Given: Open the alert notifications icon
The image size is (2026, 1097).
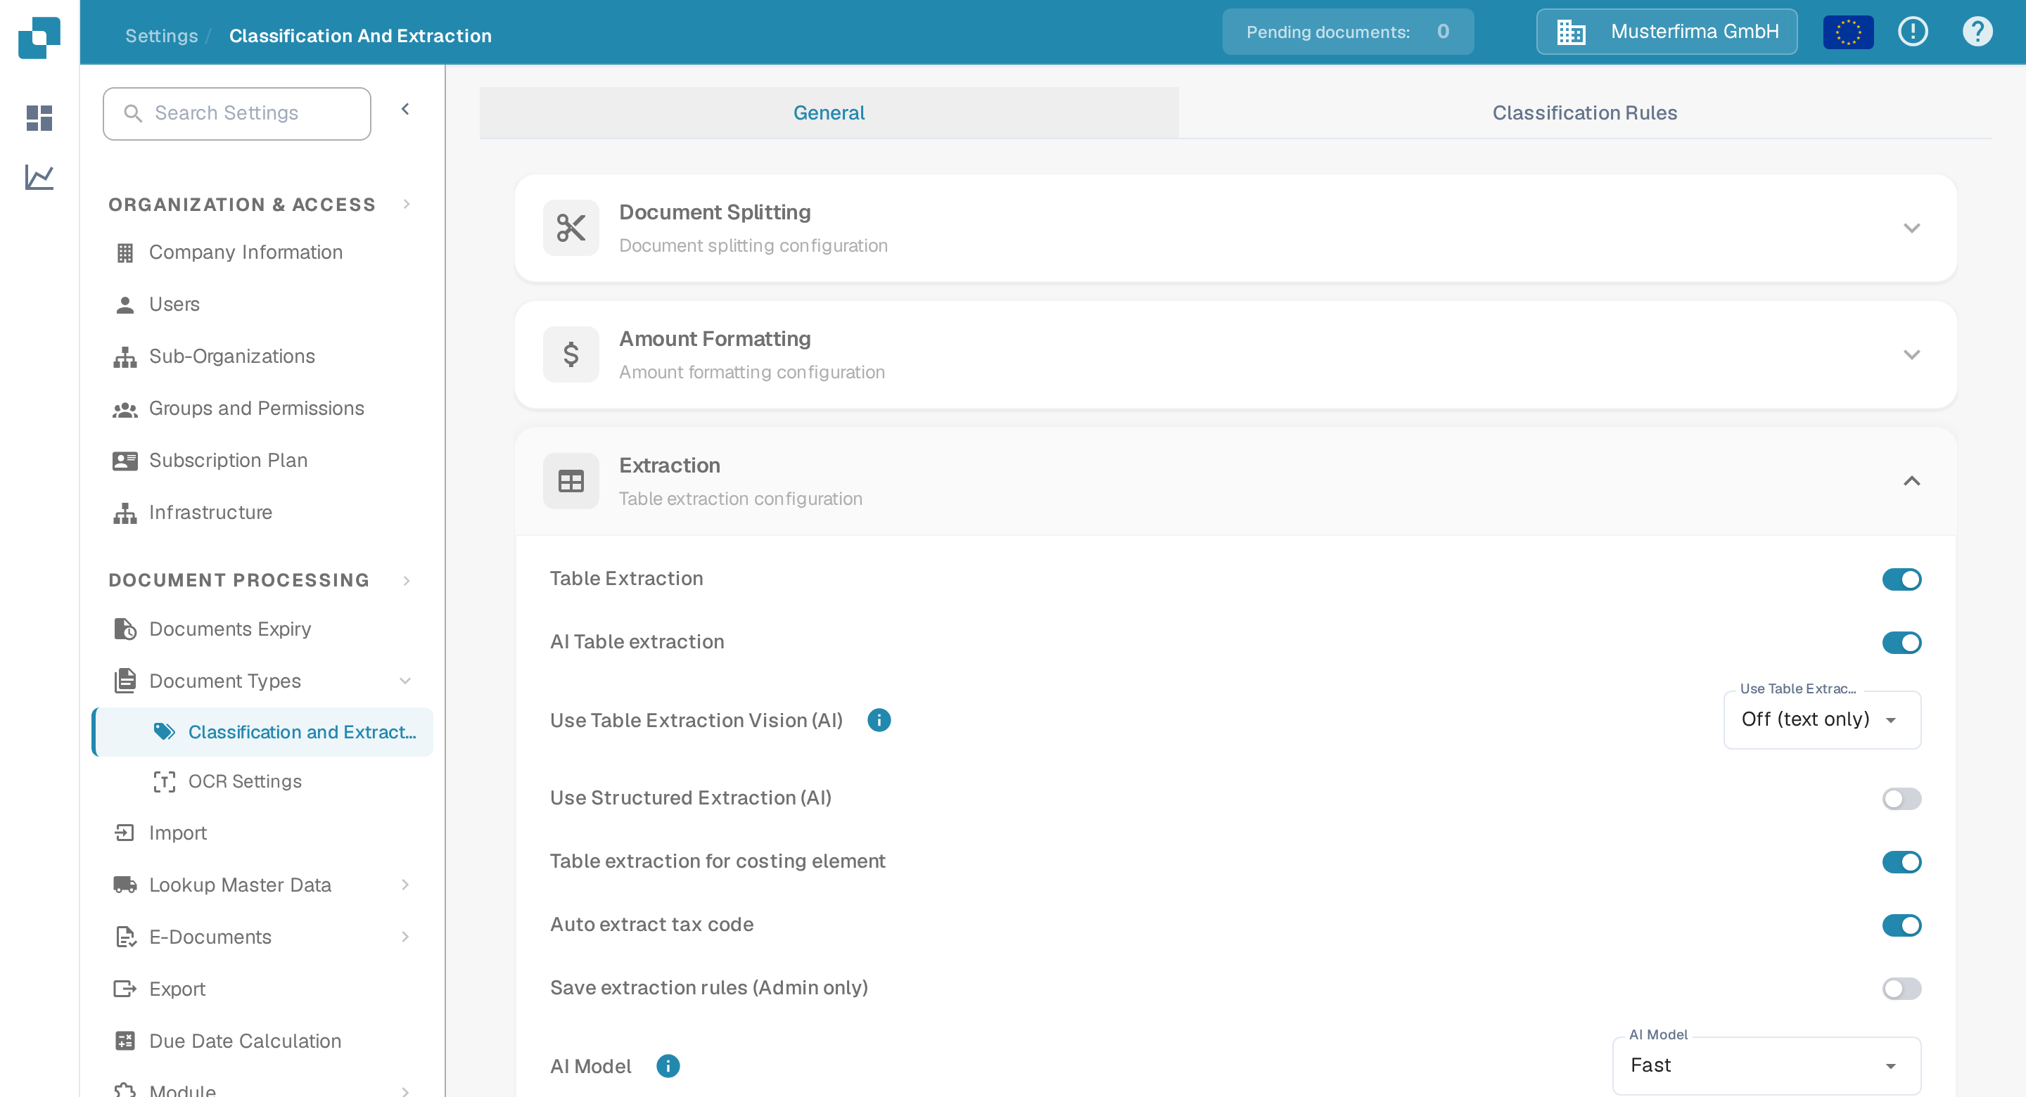Looking at the screenshot, I should (1913, 32).
